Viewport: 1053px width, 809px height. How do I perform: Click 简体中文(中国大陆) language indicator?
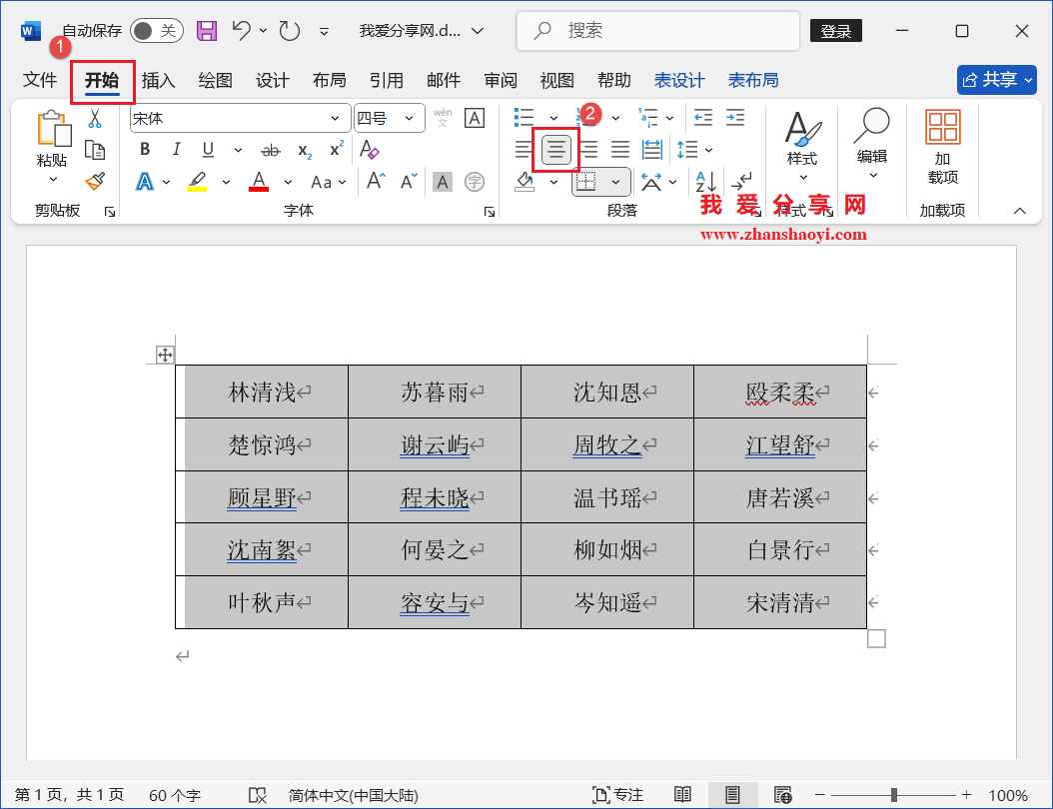point(354,796)
